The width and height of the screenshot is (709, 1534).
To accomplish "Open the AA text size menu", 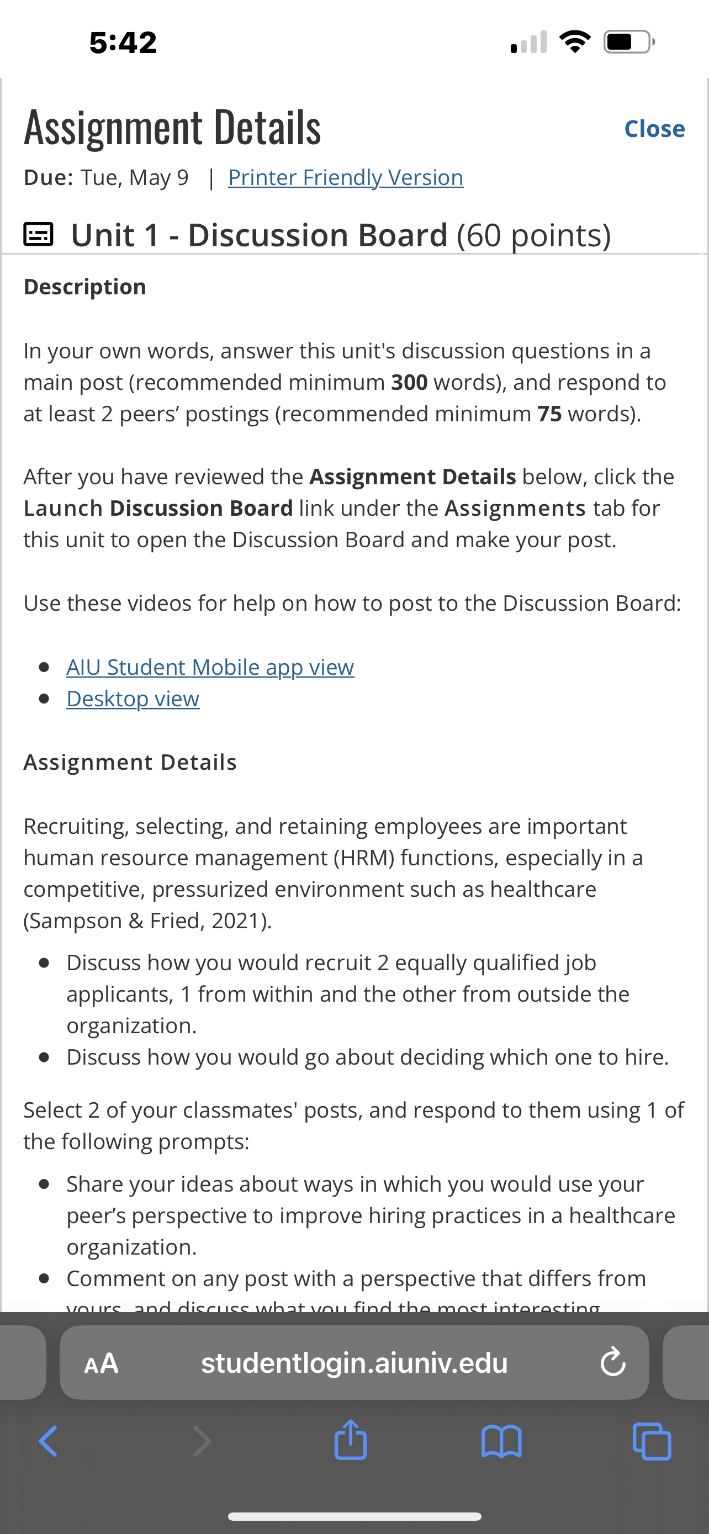I will coord(101,1363).
